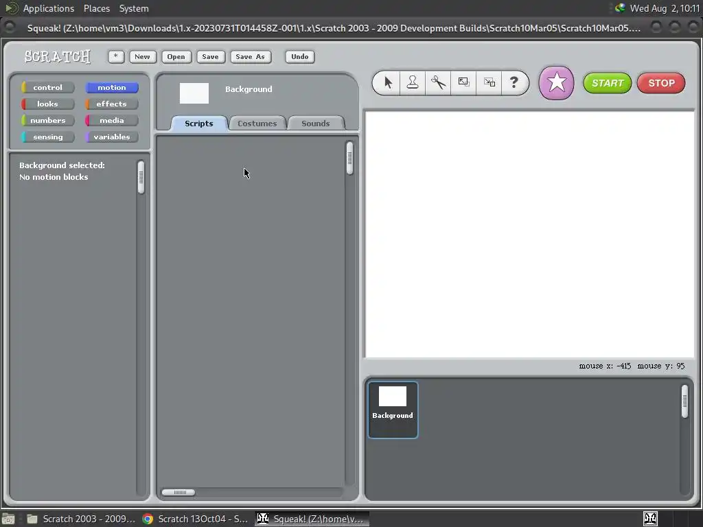Select the control blocks category
The image size is (703, 527).
tap(47, 87)
